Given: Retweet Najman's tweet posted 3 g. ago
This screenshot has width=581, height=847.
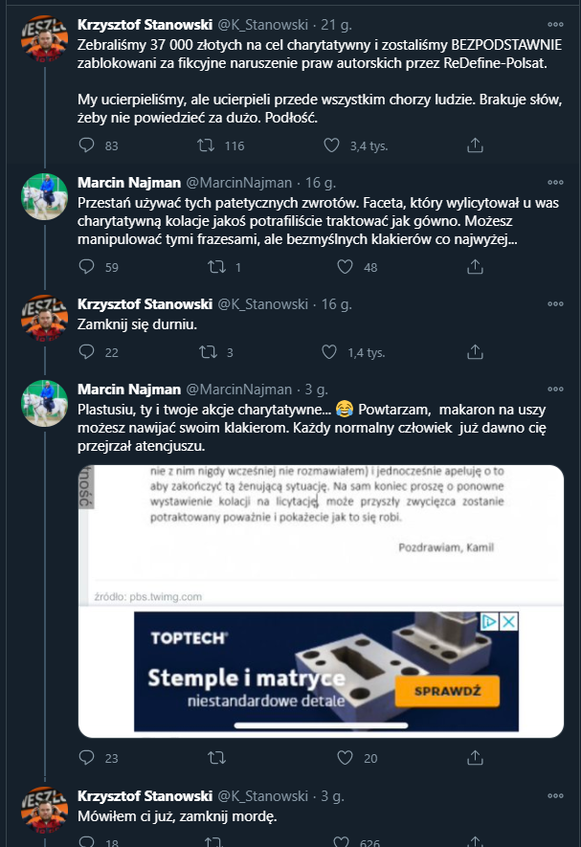Looking at the screenshot, I should pyautogui.click(x=205, y=758).
